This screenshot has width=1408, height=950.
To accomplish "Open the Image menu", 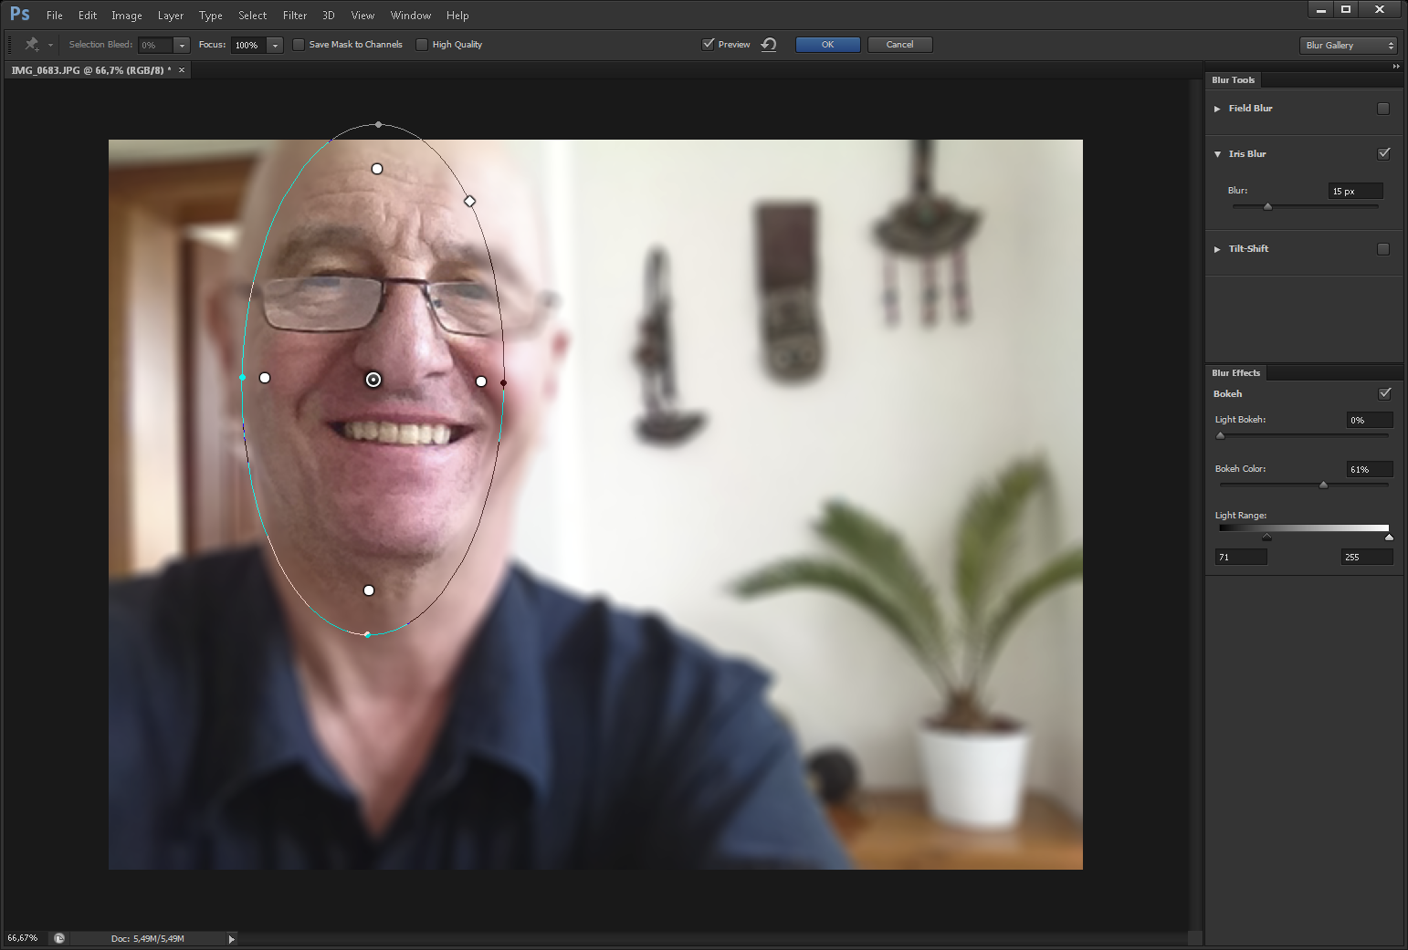I will pyautogui.click(x=126, y=16).
